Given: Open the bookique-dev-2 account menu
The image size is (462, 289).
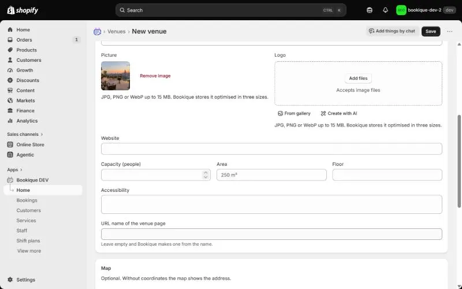Looking at the screenshot, I should [426, 10].
